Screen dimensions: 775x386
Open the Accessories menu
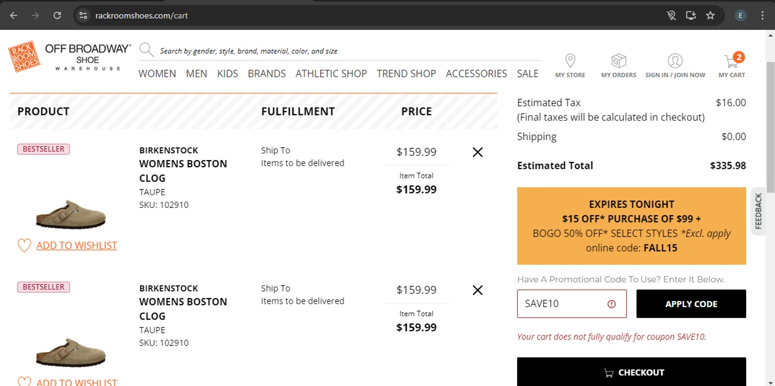pos(476,74)
